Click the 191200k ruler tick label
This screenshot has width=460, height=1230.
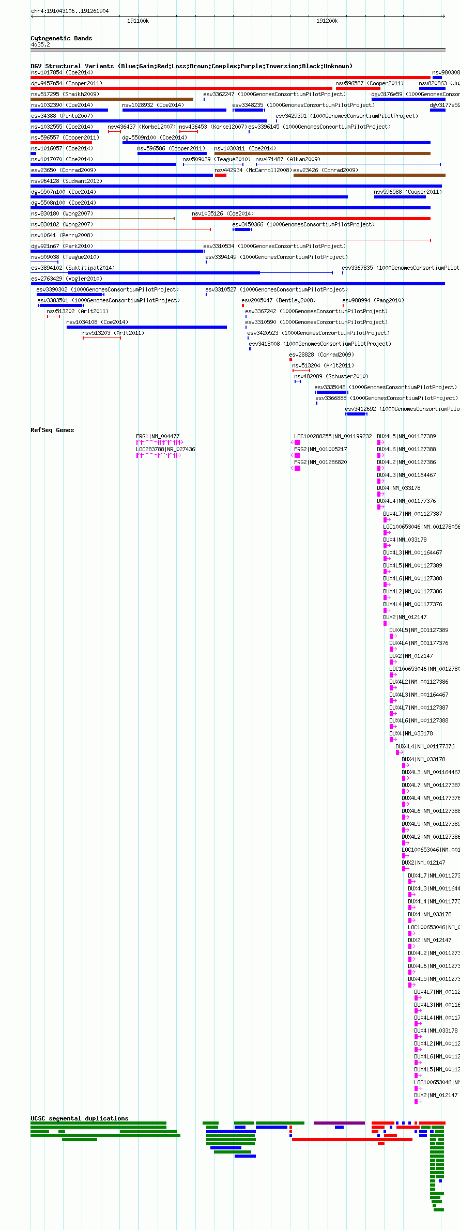tap(327, 21)
